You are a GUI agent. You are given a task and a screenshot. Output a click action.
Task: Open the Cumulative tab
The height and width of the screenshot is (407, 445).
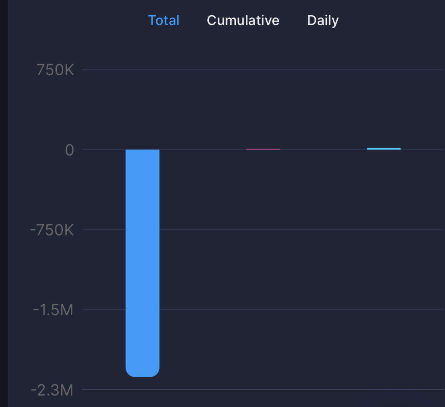tap(243, 21)
